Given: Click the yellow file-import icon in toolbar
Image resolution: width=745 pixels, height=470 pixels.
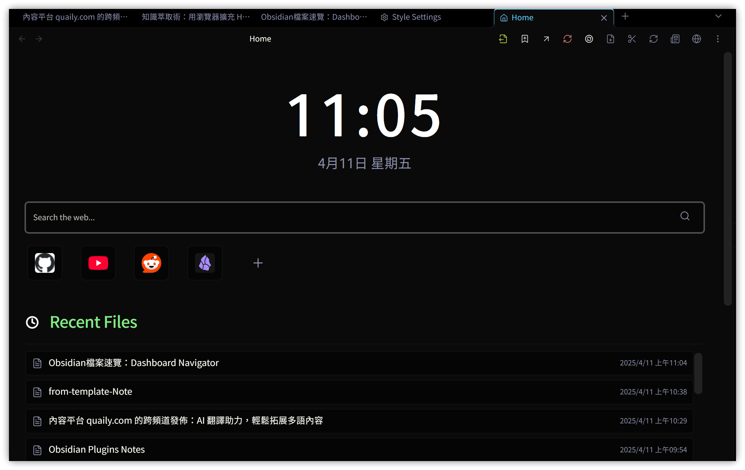Looking at the screenshot, I should point(503,39).
